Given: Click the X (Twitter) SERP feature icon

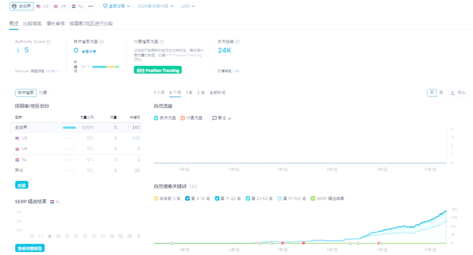Looking at the screenshot, I should (139, 236).
